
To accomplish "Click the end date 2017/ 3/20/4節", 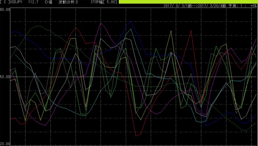I will [x=212, y=6].
